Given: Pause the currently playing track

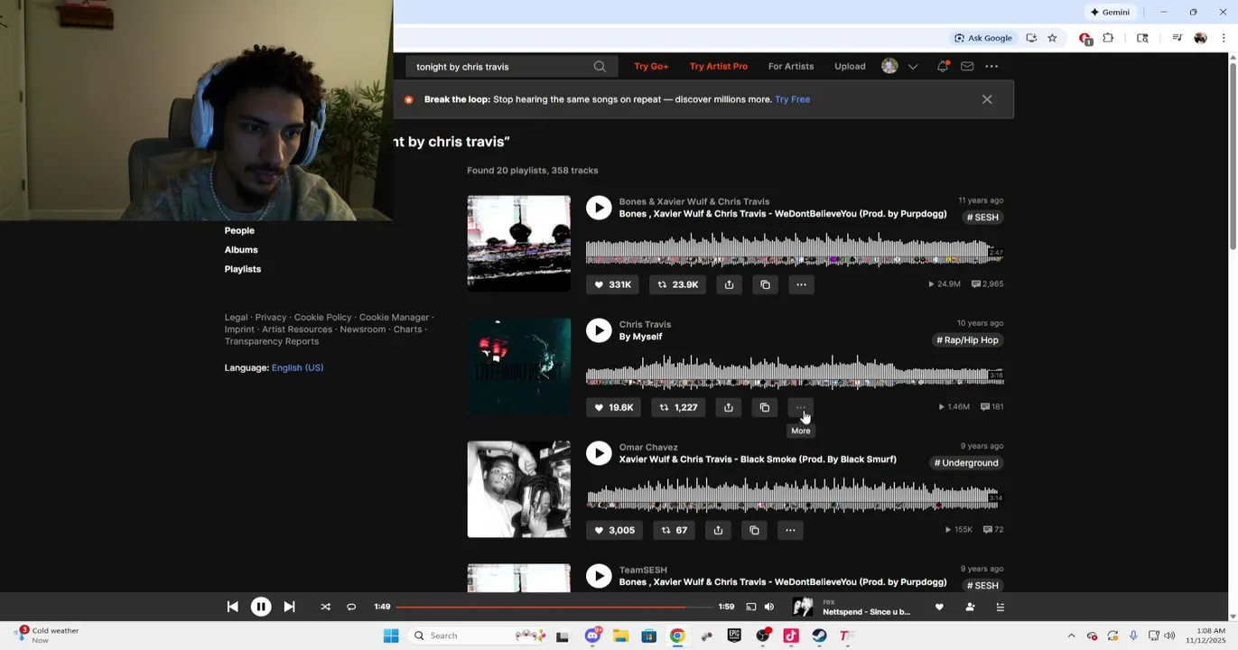Looking at the screenshot, I should click(261, 608).
